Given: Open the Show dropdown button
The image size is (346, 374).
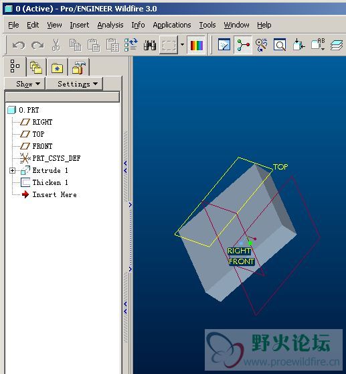Looking at the screenshot, I should pyautogui.click(x=25, y=84).
